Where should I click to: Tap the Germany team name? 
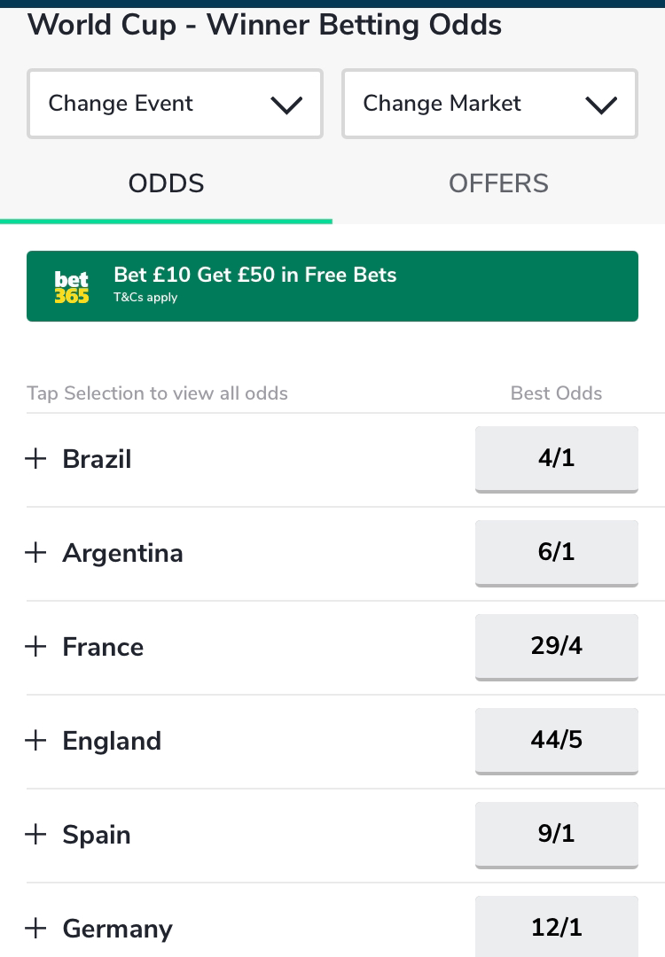tap(118, 930)
